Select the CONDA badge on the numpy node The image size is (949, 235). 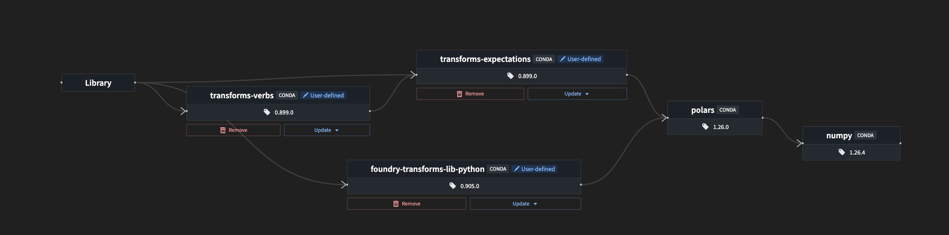[865, 135]
